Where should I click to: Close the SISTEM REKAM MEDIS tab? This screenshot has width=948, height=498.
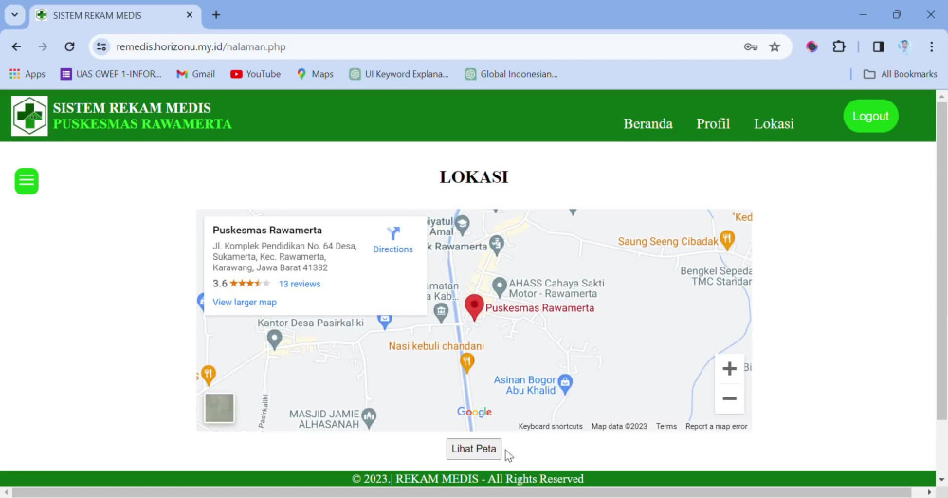pos(190,15)
